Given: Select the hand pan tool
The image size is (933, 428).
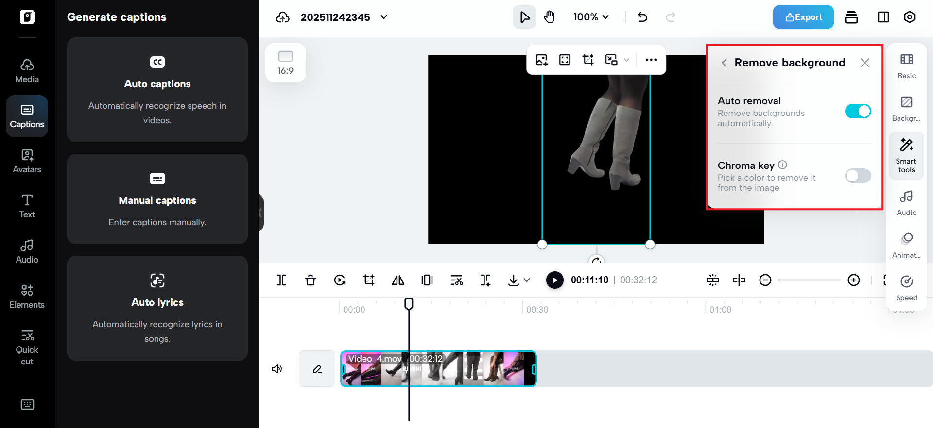Looking at the screenshot, I should (550, 17).
